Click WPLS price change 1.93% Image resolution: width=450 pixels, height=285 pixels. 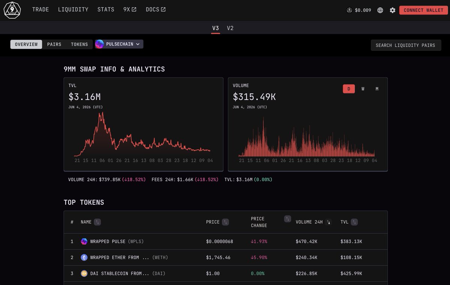[259, 242]
